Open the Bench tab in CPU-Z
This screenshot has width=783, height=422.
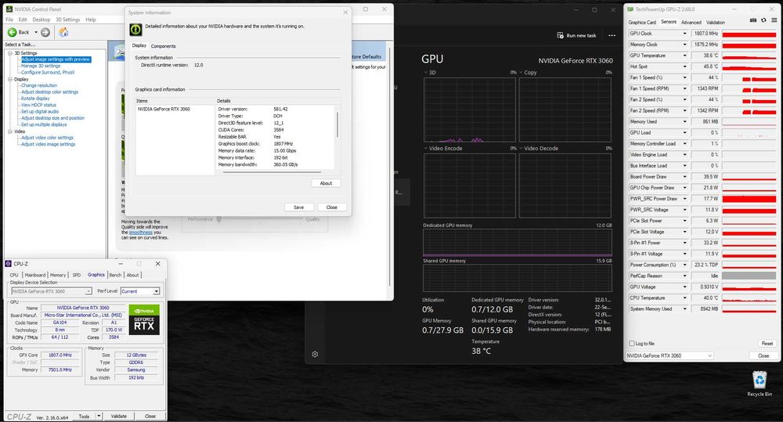(115, 275)
